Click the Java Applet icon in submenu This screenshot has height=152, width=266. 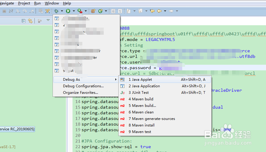(x=122, y=80)
